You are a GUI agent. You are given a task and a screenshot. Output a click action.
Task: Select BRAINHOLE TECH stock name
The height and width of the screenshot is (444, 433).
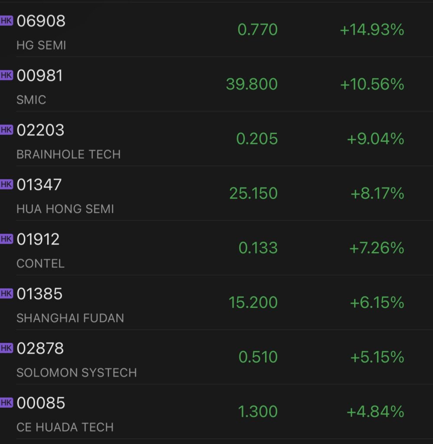point(69,154)
